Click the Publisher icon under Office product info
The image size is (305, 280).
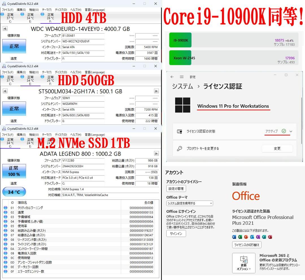264,237
